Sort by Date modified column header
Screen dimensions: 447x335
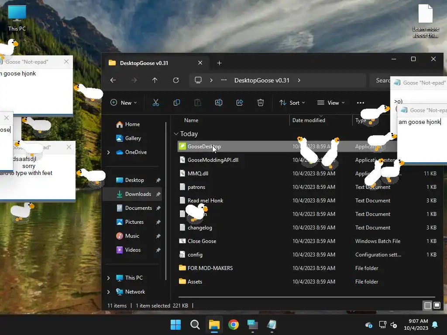(x=309, y=120)
